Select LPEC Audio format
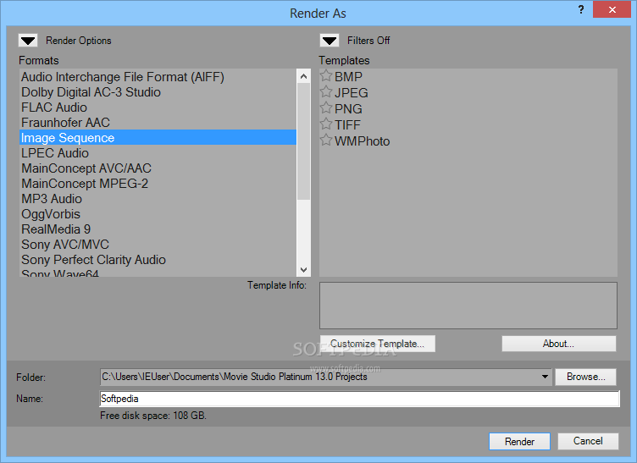Viewport: 637px width, 463px height. pos(158,153)
